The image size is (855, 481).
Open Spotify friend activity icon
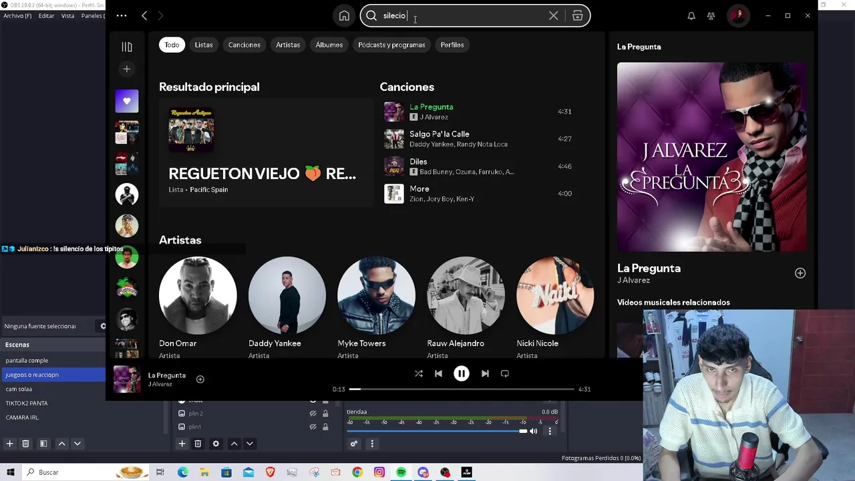coord(711,16)
